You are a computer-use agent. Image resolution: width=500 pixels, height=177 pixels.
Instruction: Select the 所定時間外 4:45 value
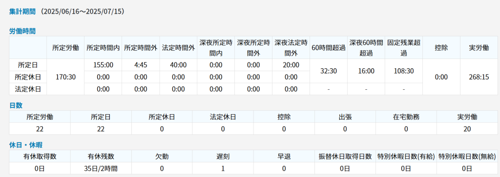[141, 65]
